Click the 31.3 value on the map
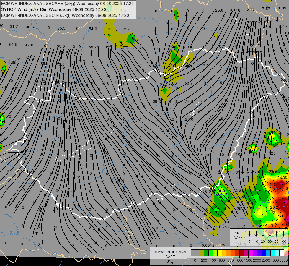Image resolution: width=289 pixels, height=266 pixels. pos(173,102)
